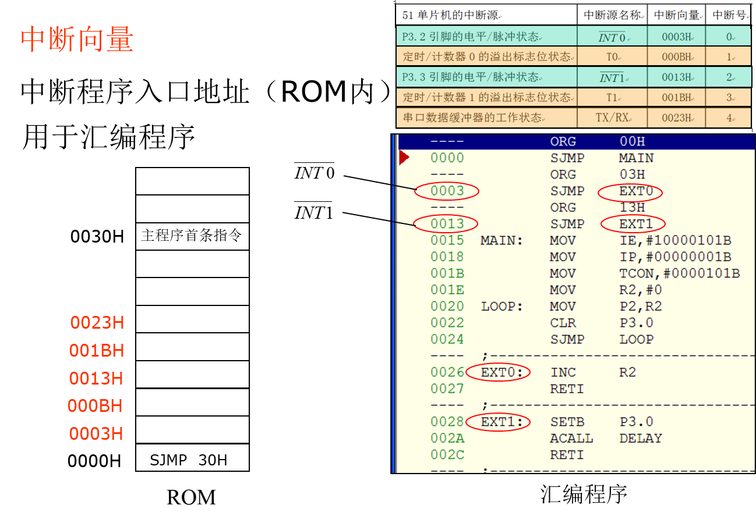
Task: Click the red 0023H label beside the ROM
Action: (97, 322)
